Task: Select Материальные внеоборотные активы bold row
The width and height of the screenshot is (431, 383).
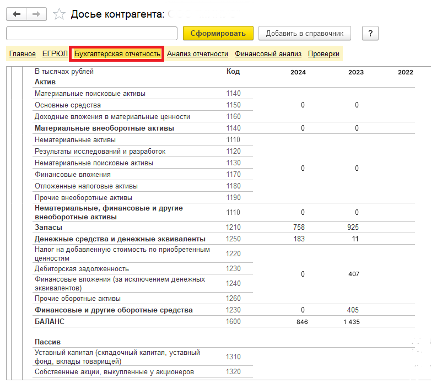Action: coord(104,128)
